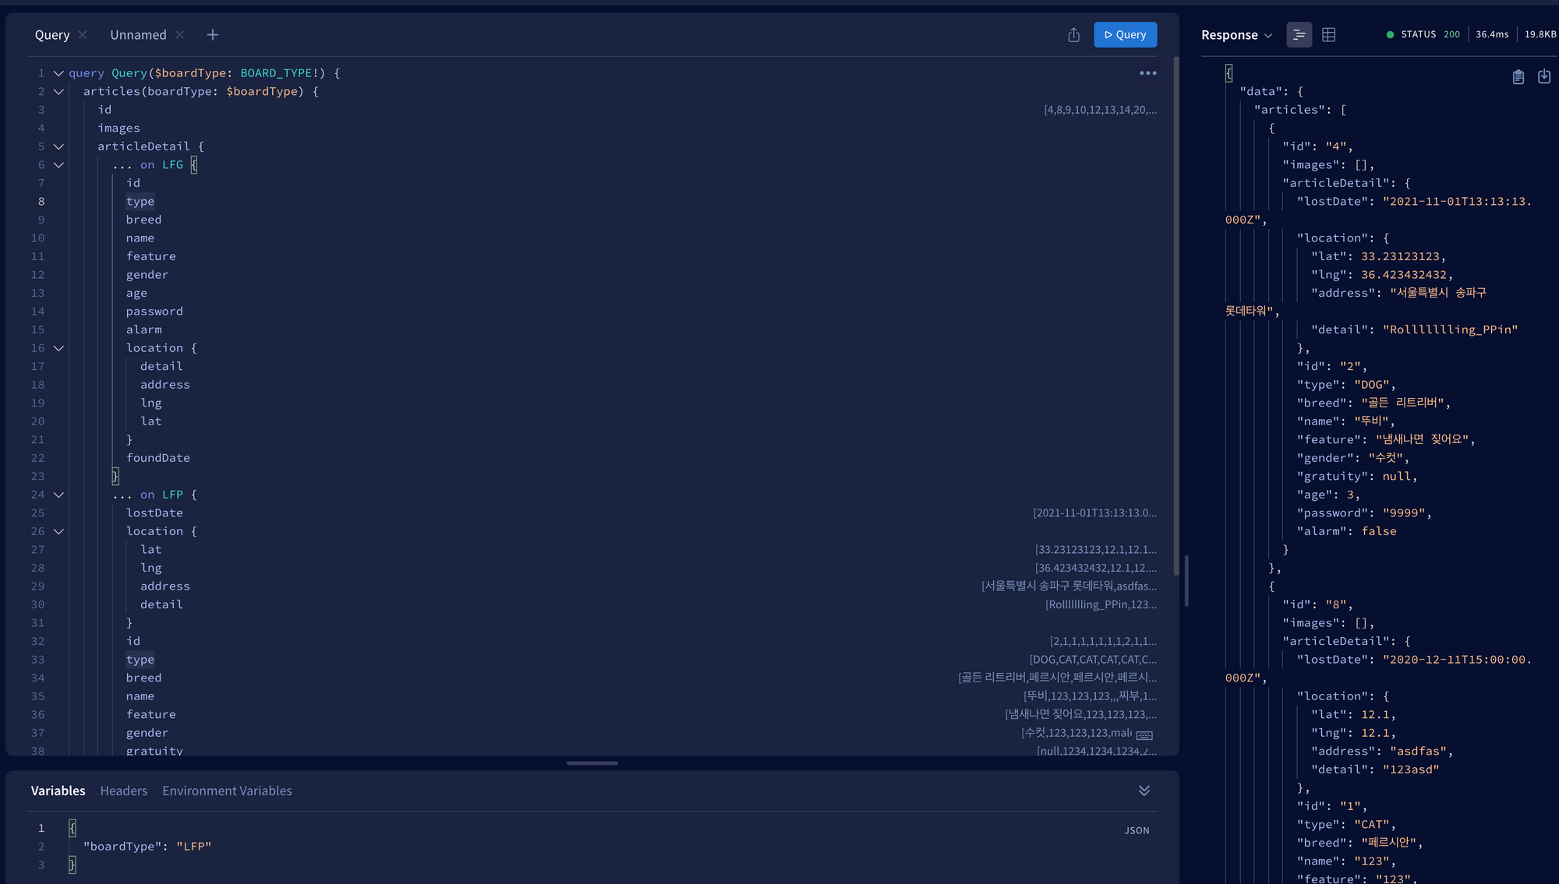Collapse the variables panel with double chevron

pyautogui.click(x=1144, y=791)
